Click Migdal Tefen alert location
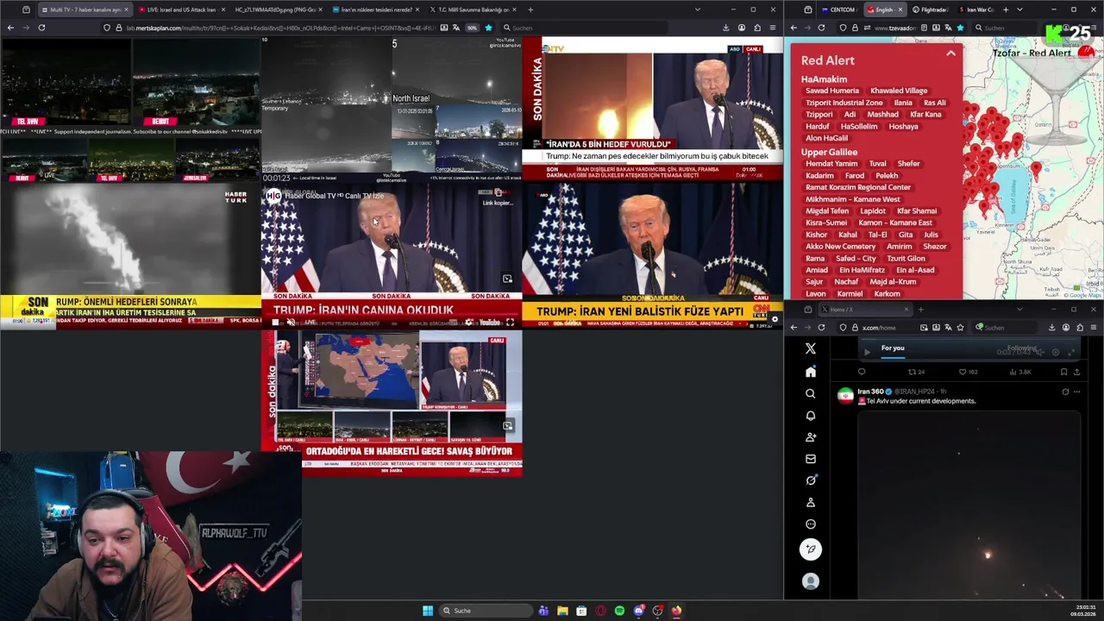1104x621 pixels. pos(827,210)
